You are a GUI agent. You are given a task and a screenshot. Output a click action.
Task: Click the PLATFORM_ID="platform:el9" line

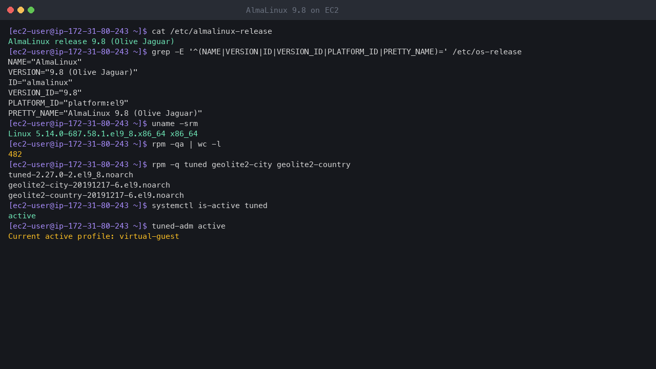tap(68, 103)
